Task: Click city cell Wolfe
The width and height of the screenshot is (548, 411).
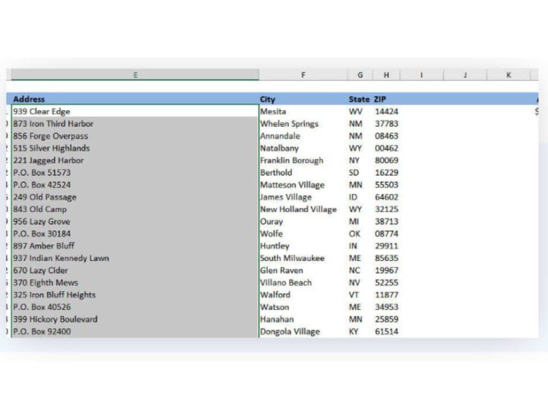Action: 303,233
